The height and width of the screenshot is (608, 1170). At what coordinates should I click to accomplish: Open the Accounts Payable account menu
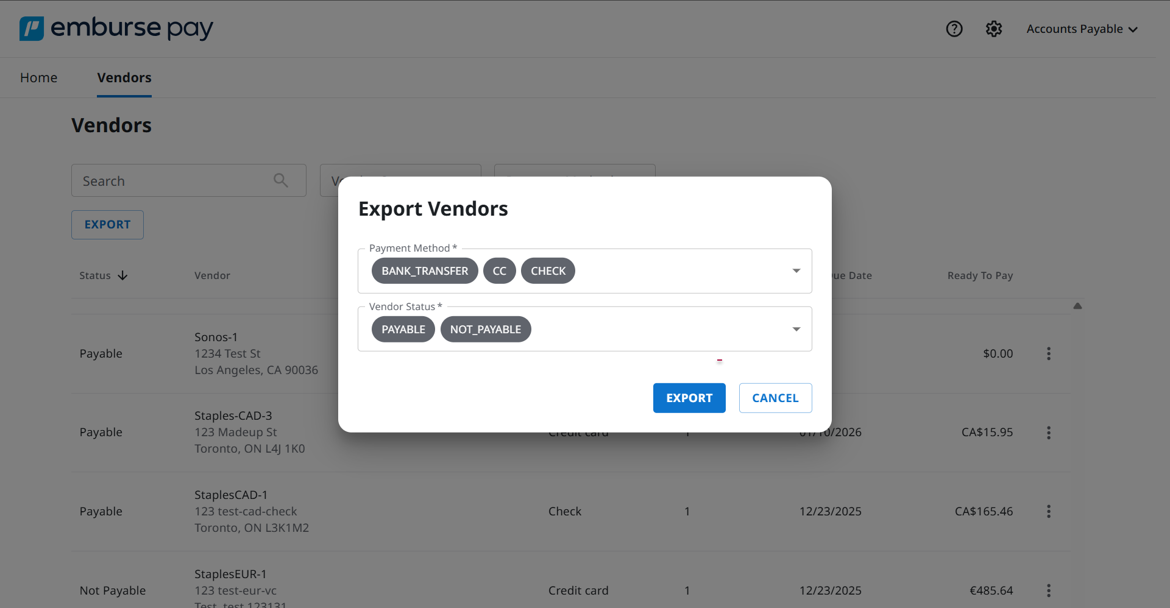click(1082, 29)
